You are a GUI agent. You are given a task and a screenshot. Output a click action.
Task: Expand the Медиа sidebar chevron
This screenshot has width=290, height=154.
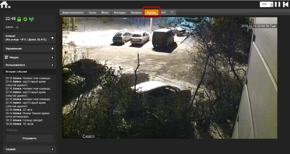click(x=52, y=58)
